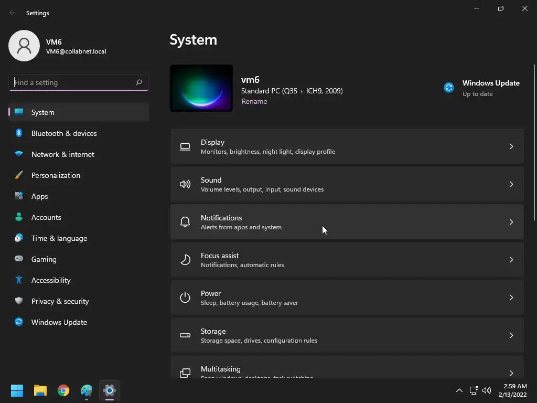Open File Explorer from the taskbar
The height and width of the screenshot is (403, 537).
click(x=40, y=390)
